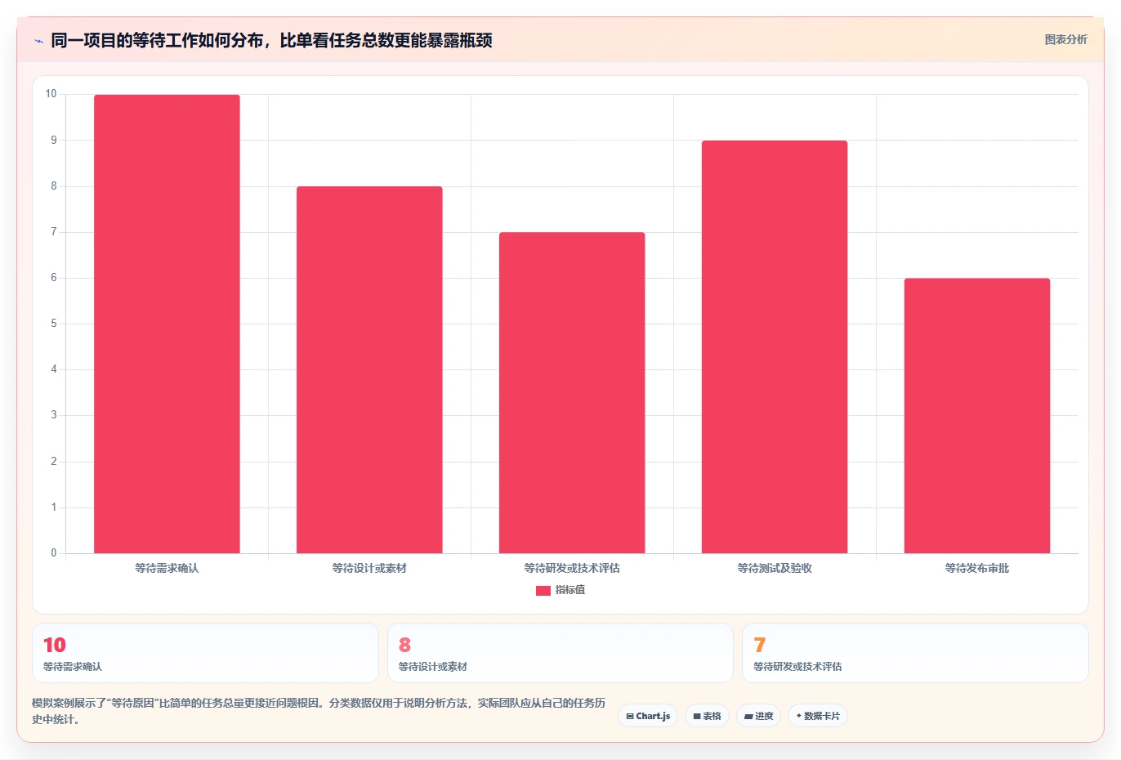
Task: Click the 图表分析 label in header
Action: [x=1065, y=39]
